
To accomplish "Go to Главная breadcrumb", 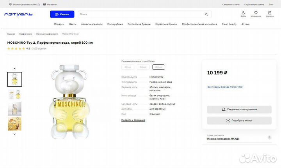I will click(x=11, y=34).
